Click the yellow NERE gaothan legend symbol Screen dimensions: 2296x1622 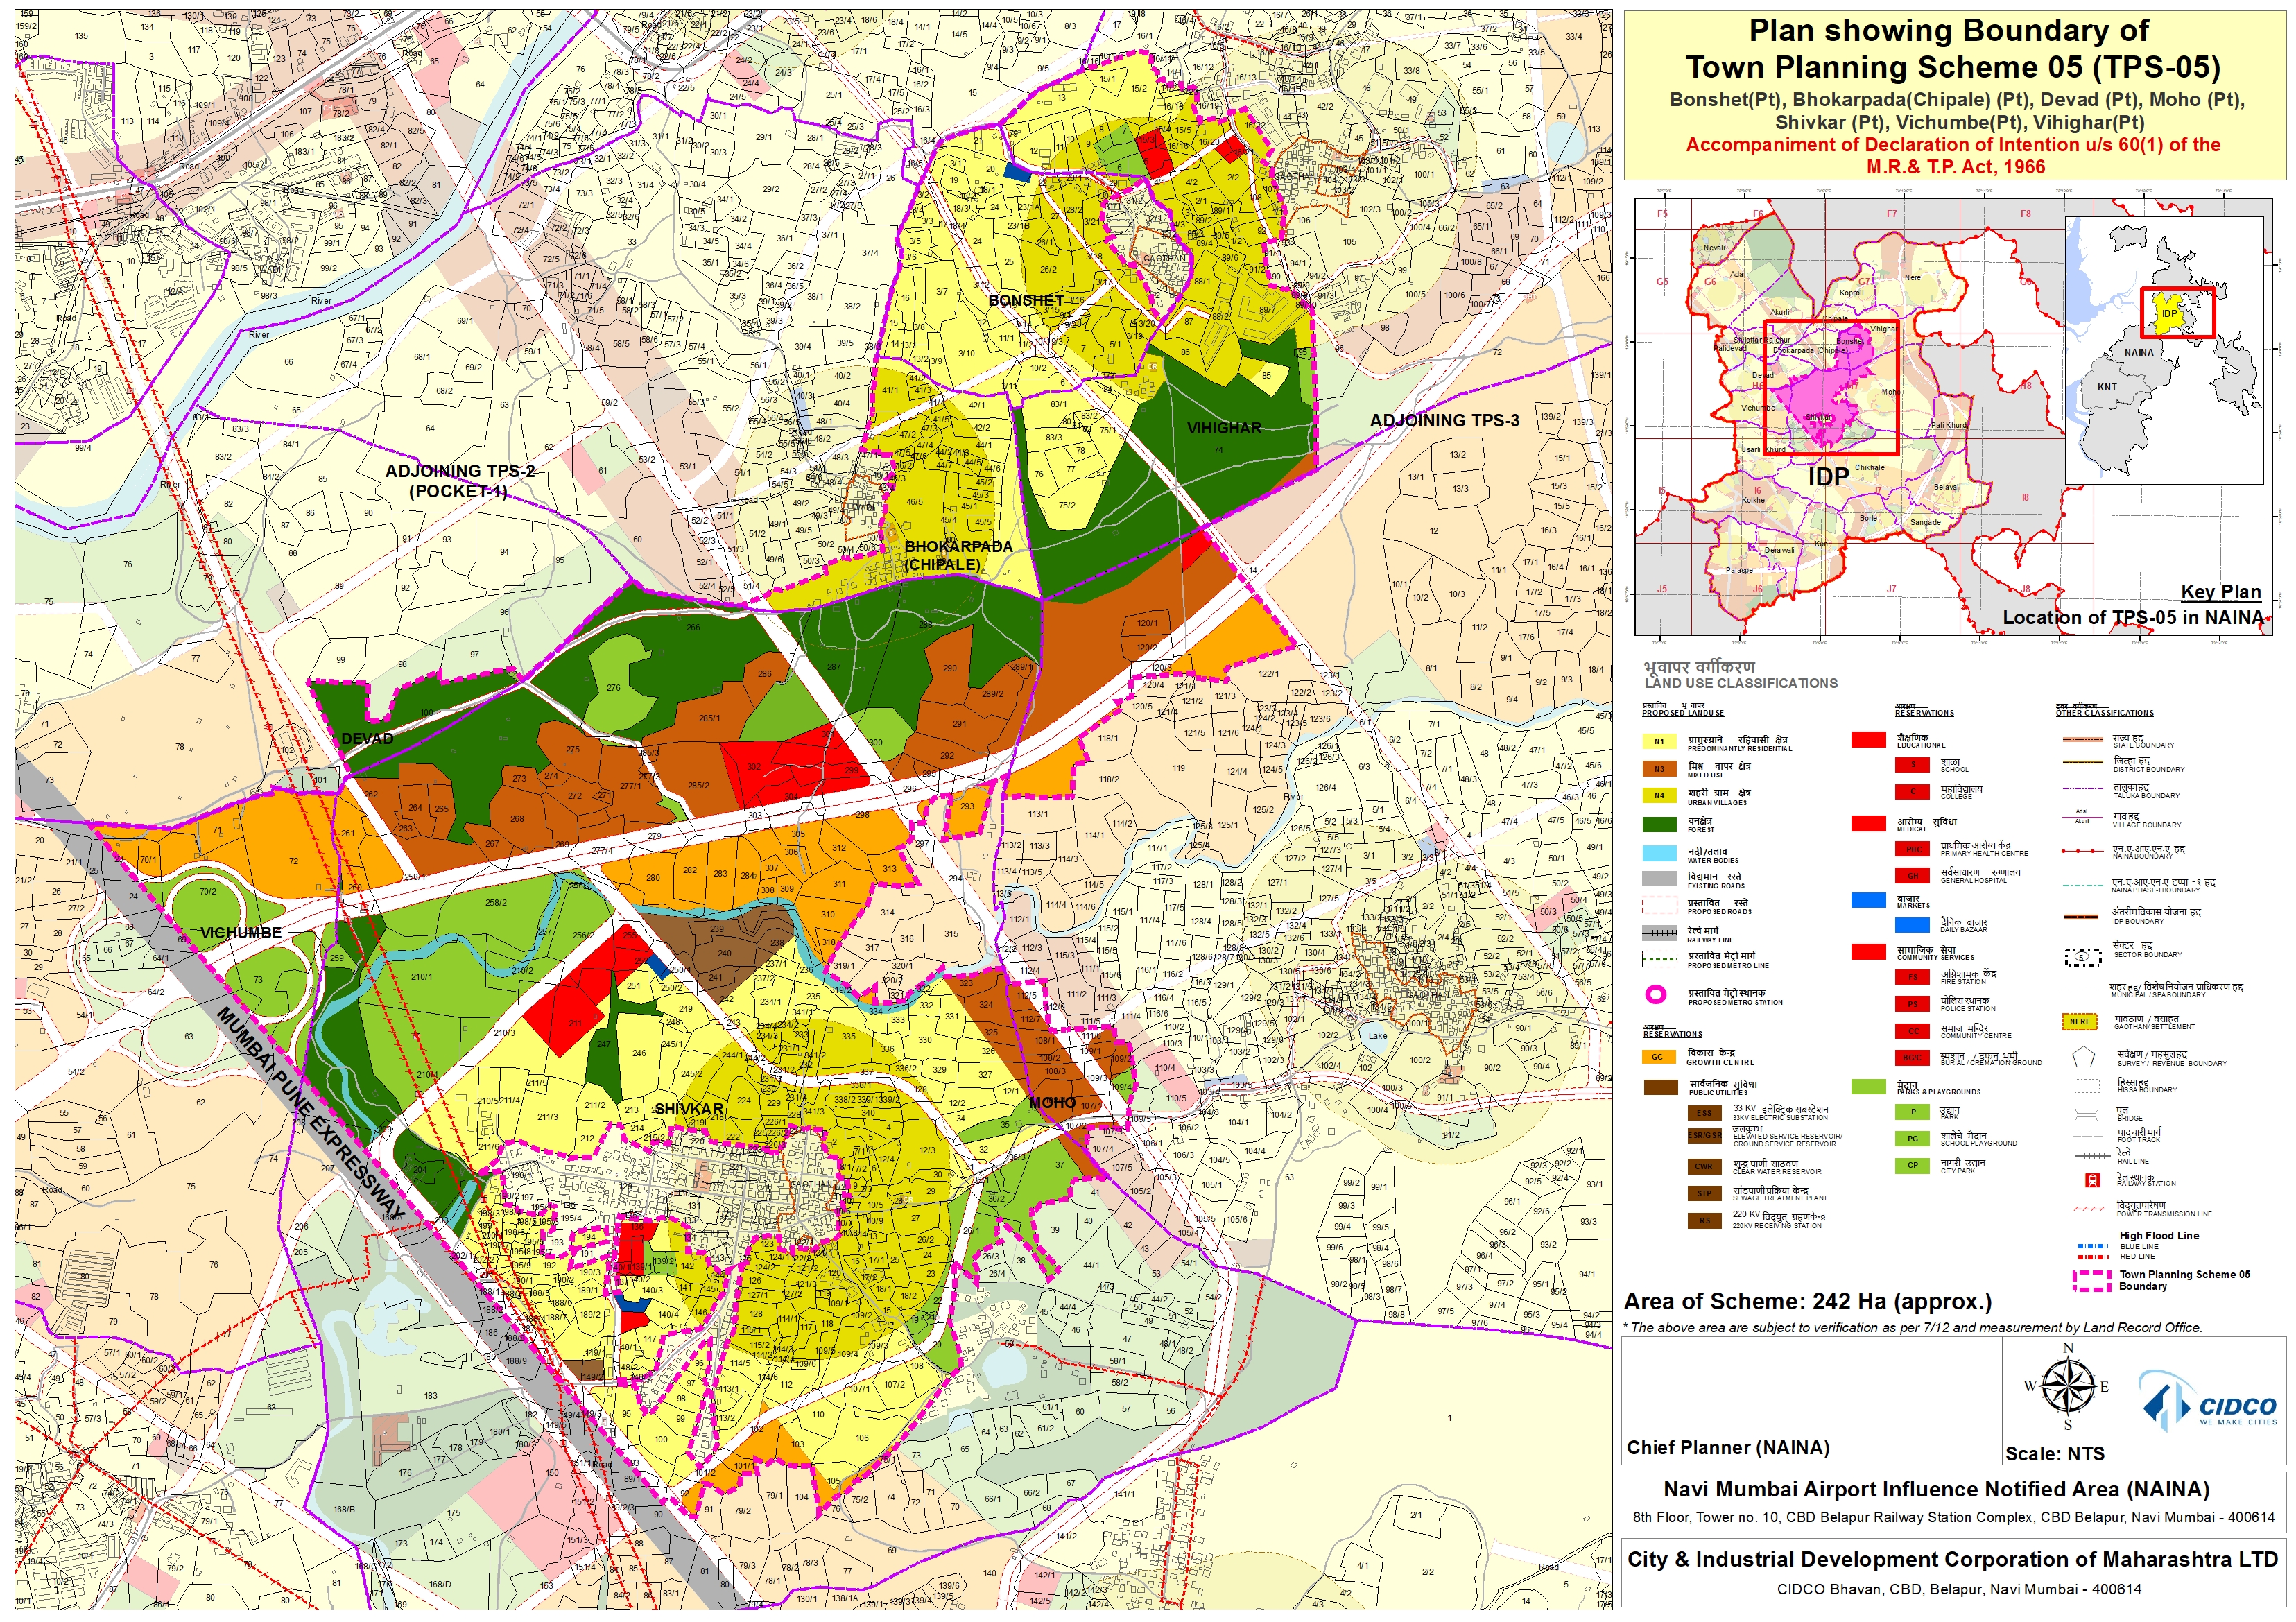coord(2080,1022)
